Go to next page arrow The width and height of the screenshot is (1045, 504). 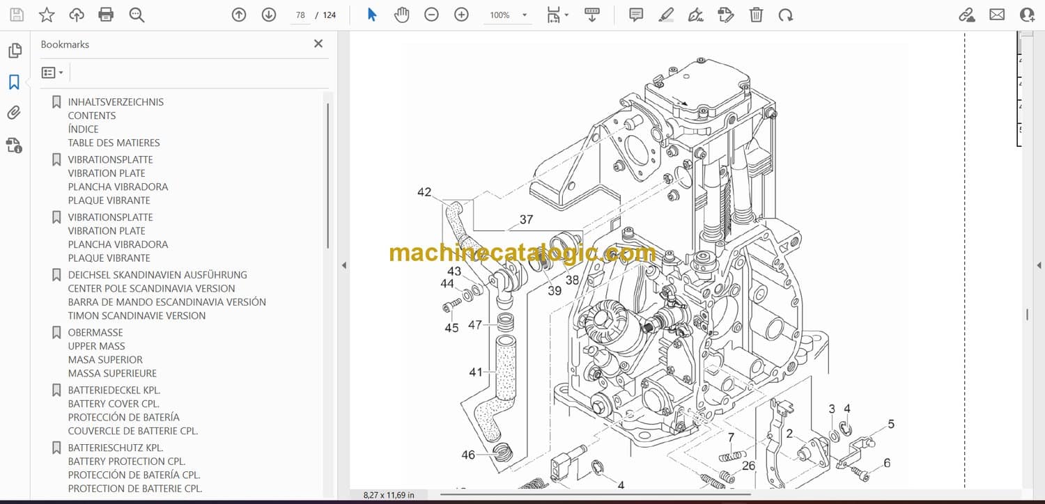pos(269,15)
